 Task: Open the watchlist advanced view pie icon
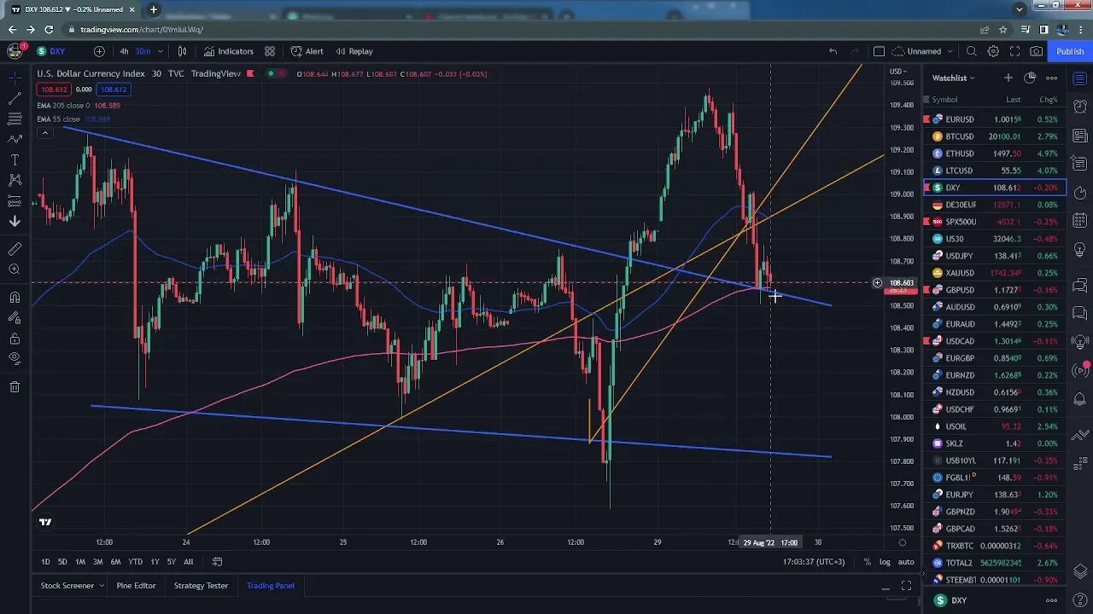click(x=1030, y=78)
